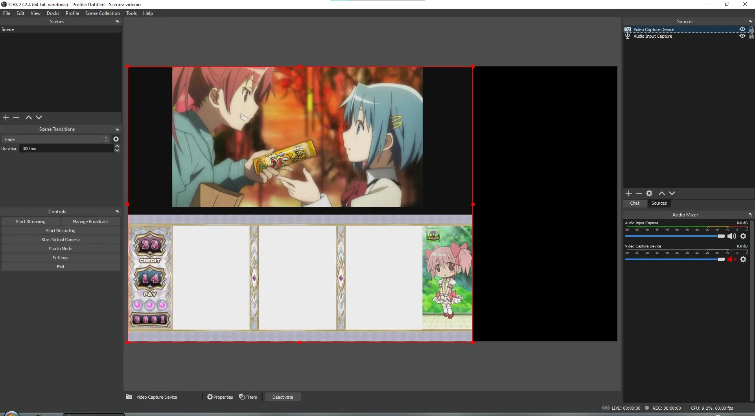This screenshot has height=416, width=755.
Task: Open Video Capture Device mixer settings gear
Action: 743,259
